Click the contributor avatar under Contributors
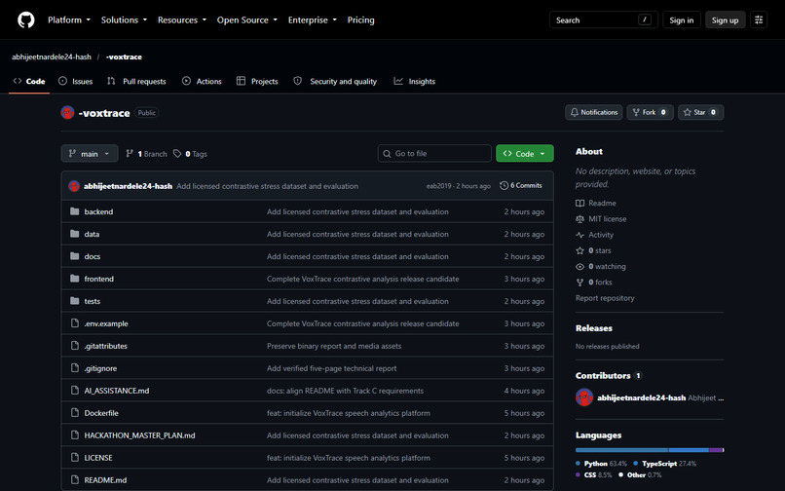Image resolution: width=785 pixels, height=491 pixels. coord(584,397)
